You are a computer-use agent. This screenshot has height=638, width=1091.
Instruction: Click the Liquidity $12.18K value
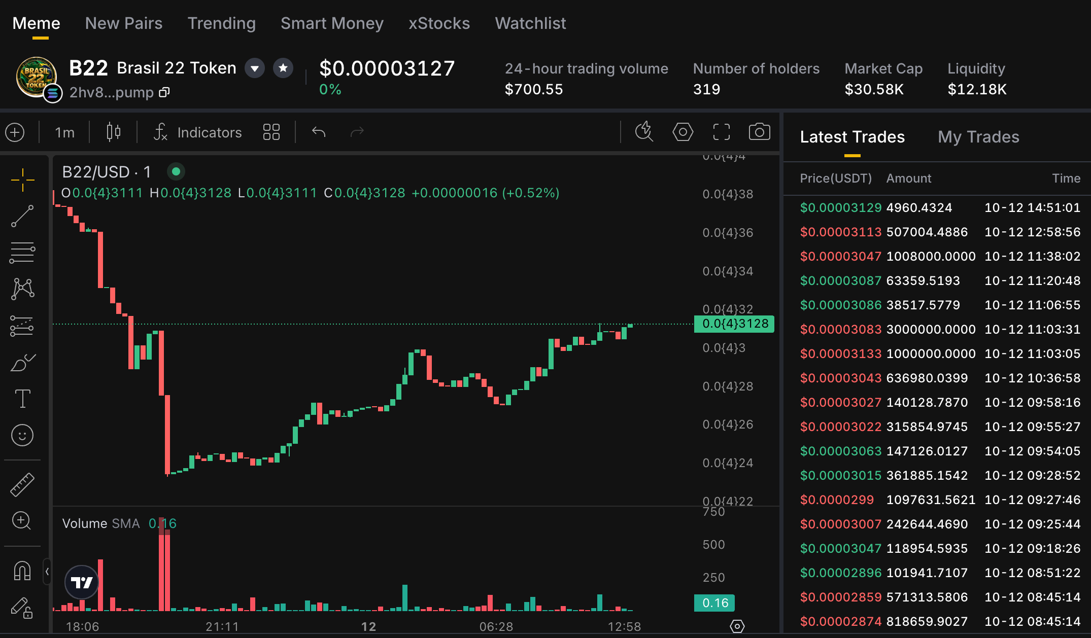977,89
